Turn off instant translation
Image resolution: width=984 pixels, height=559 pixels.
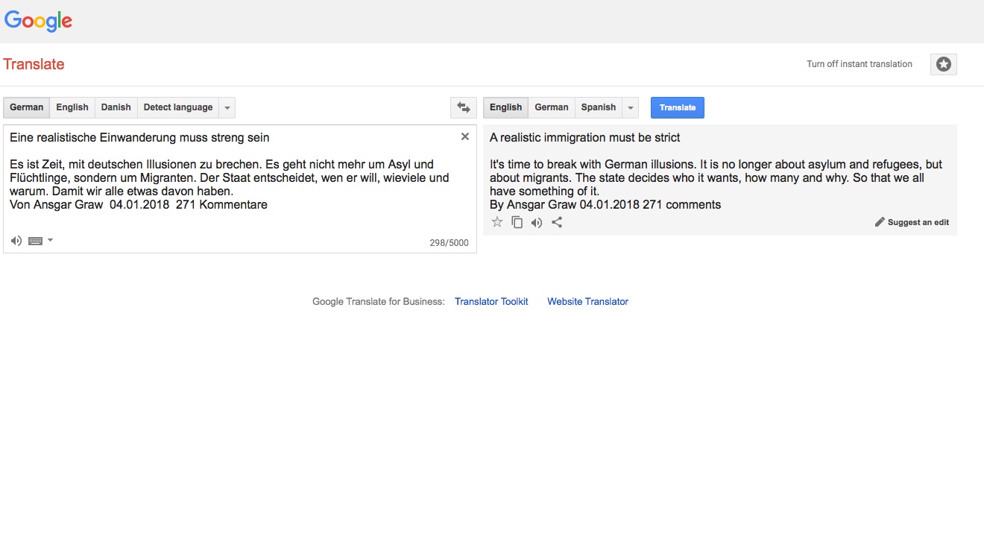[x=859, y=64]
